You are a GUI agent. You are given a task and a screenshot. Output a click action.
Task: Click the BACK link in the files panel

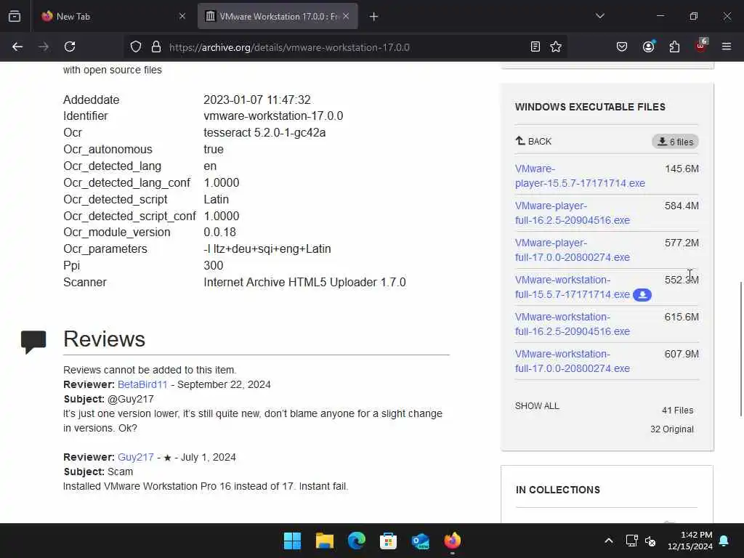pyautogui.click(x=533, y=142)
